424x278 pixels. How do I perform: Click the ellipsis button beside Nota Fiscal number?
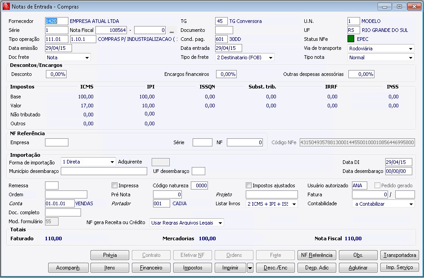click(x=171, y=31)
